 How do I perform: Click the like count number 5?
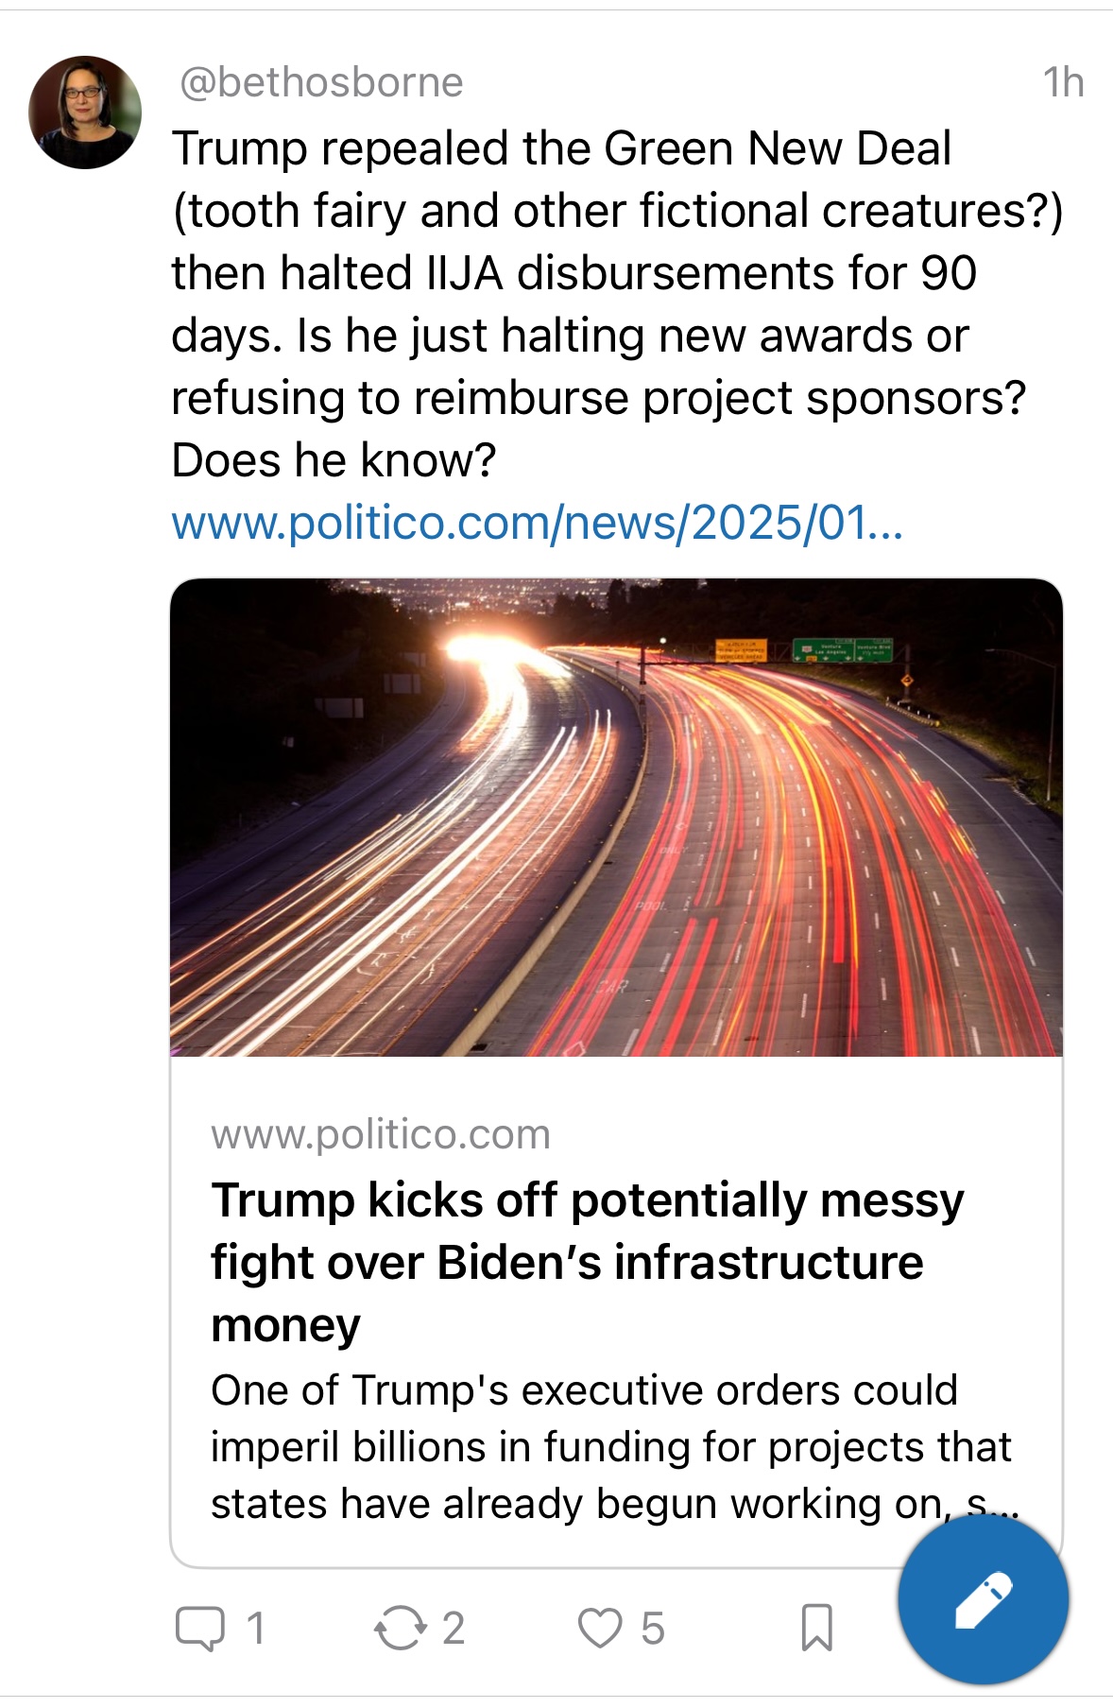(653, 1628)
